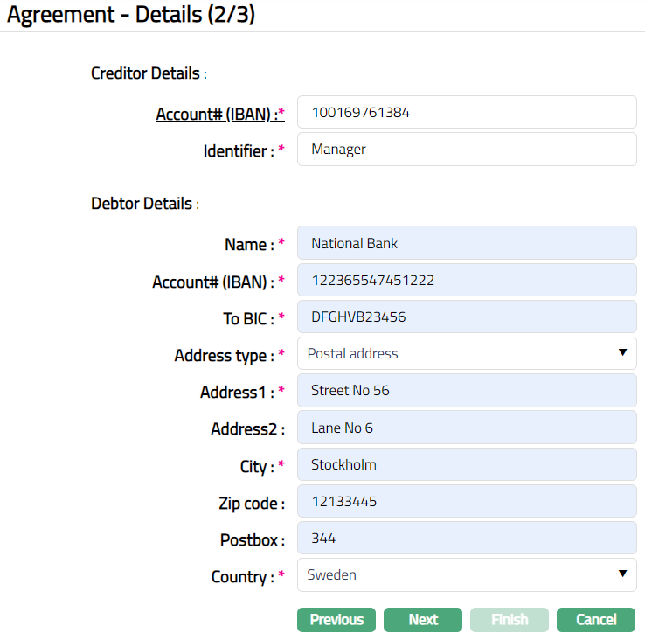This screenshot has width=645, height=640.
Task: Click the Address1 field with Street No 56
Action: pos(467,391)
